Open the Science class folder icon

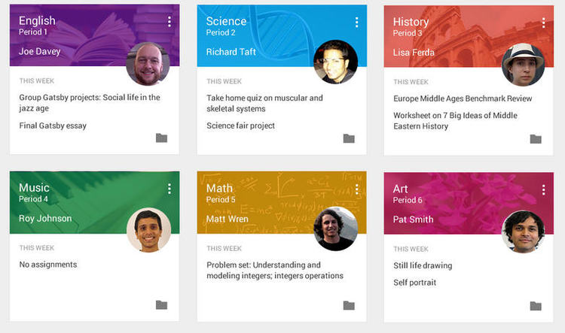(349, 138)
